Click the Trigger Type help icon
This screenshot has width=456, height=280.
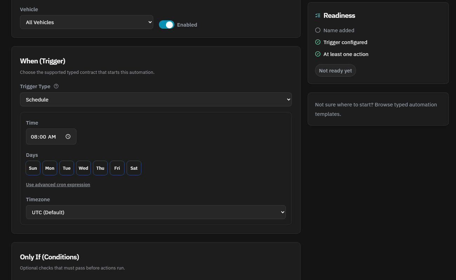(x=56, y=86)
